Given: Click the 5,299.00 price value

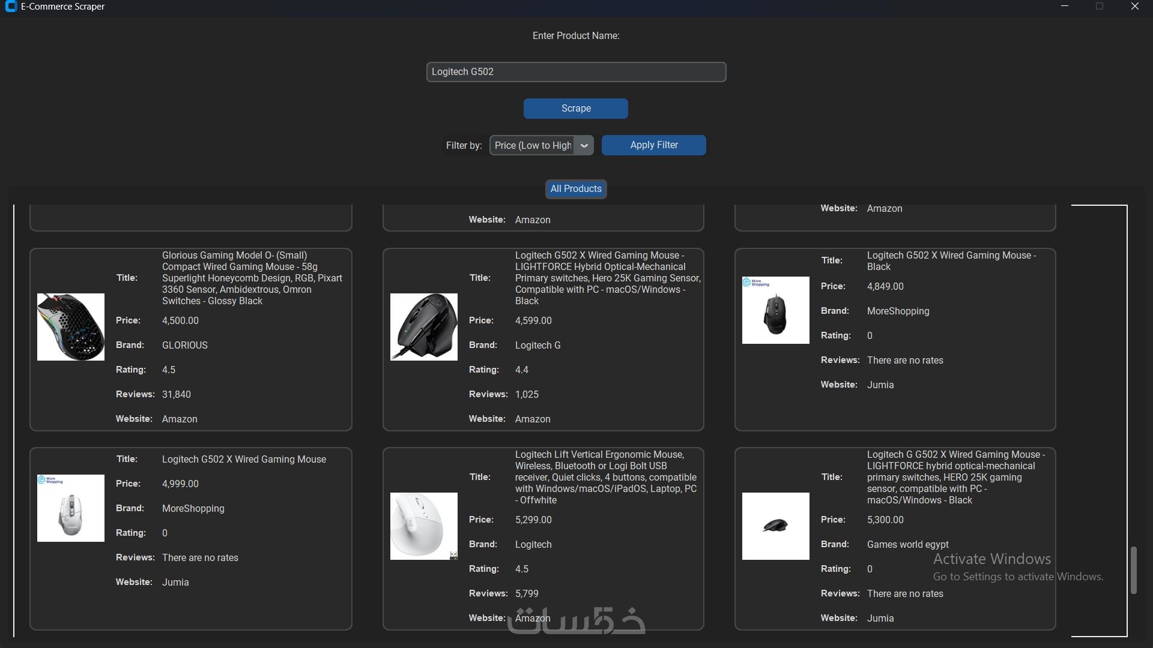Looking at the screenshot, I should (x=533, y=520).
